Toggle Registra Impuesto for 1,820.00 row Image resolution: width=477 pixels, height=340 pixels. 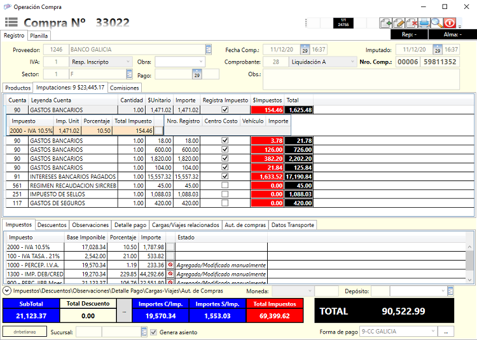(225, 158)
